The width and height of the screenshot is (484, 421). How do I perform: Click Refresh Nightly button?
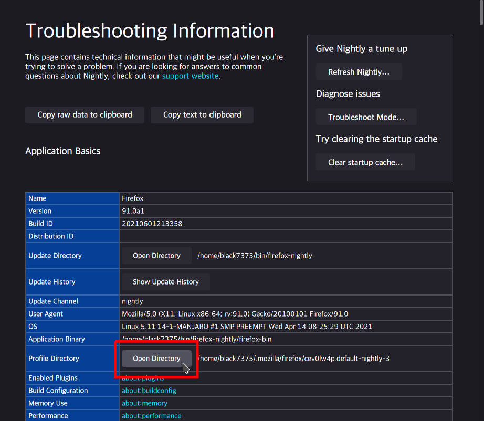pyautogui.click(x=359, y=72)
